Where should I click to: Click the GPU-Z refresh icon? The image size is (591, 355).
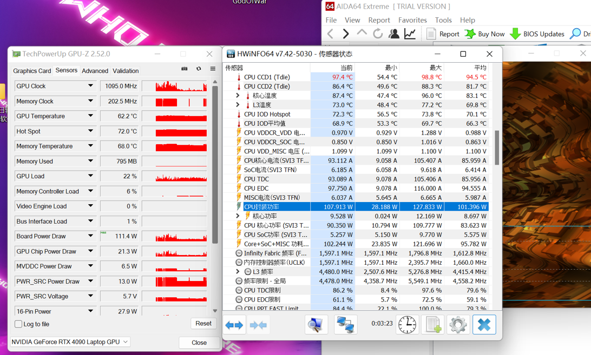coord(199,69)
